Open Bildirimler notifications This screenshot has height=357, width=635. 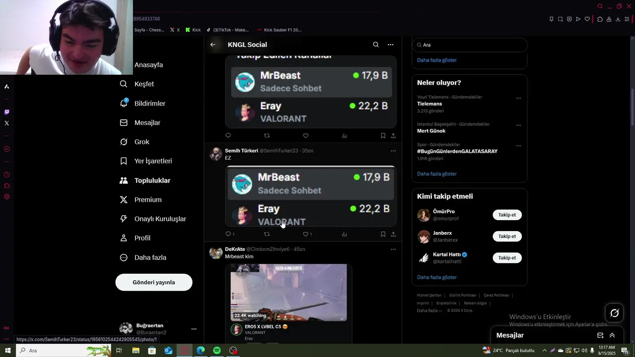[150, 104]
